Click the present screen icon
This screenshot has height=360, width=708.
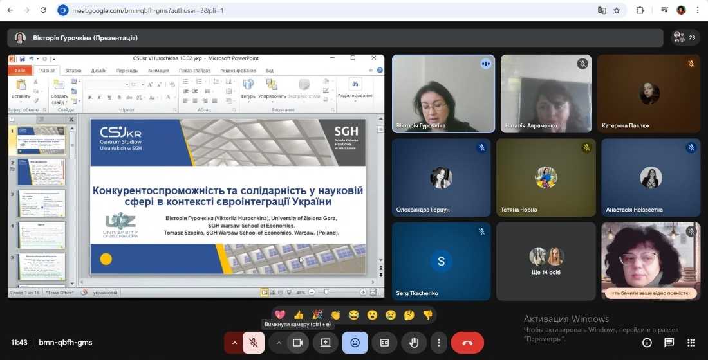coord(326,343)
